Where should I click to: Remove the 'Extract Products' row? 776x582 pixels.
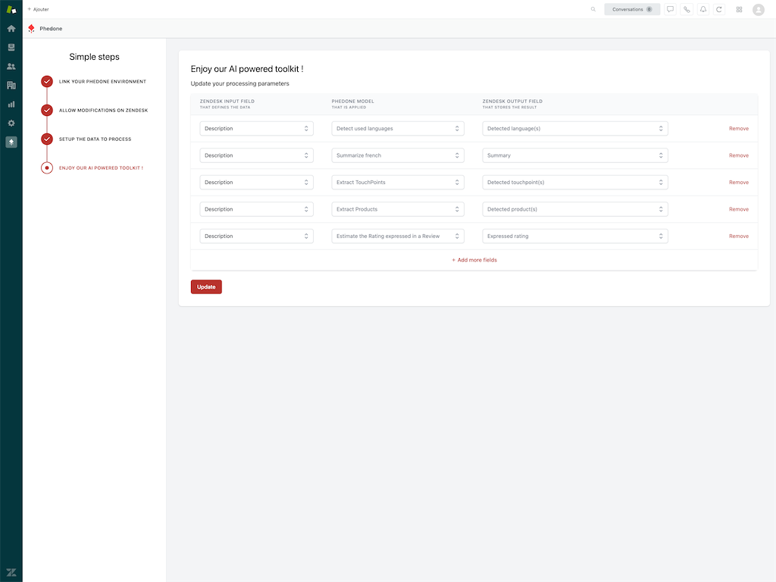[x=738, y=209]
